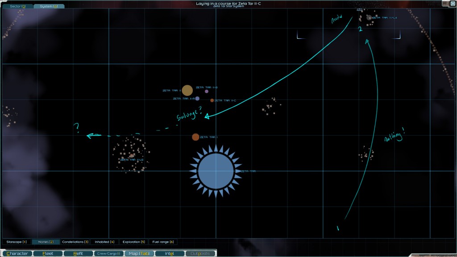
Task: Click the blue Zeta Tar star
Action: point(216,171)
